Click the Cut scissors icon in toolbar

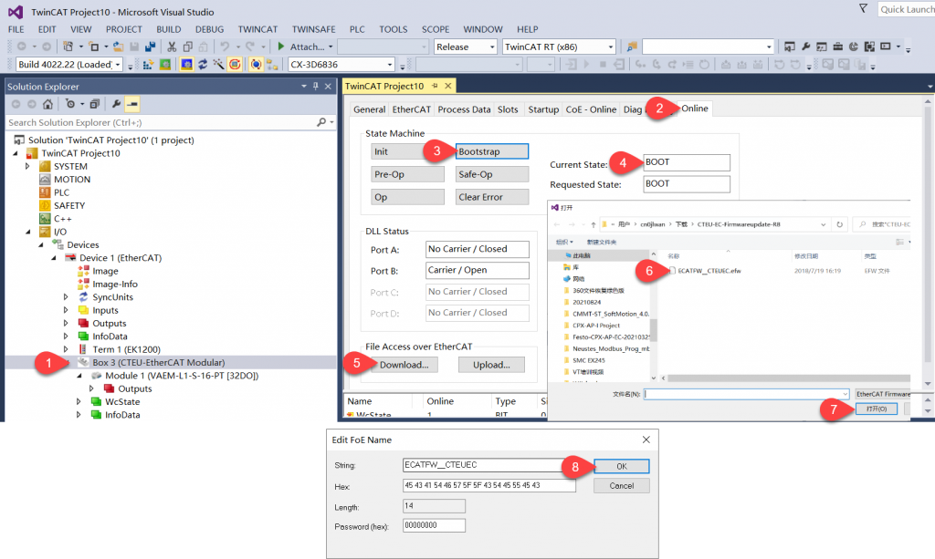click(x=171, y=47)
